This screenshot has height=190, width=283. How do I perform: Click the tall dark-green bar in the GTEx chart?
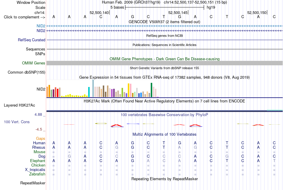pos(151,90)
